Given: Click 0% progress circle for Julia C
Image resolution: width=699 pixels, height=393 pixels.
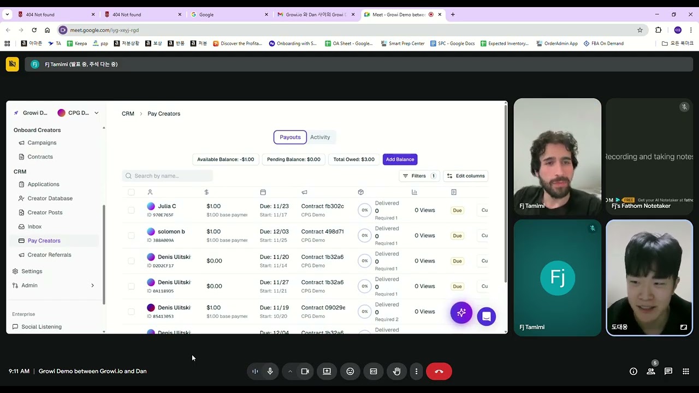Looking at the screenshot, I should click(x=364, y=210).
